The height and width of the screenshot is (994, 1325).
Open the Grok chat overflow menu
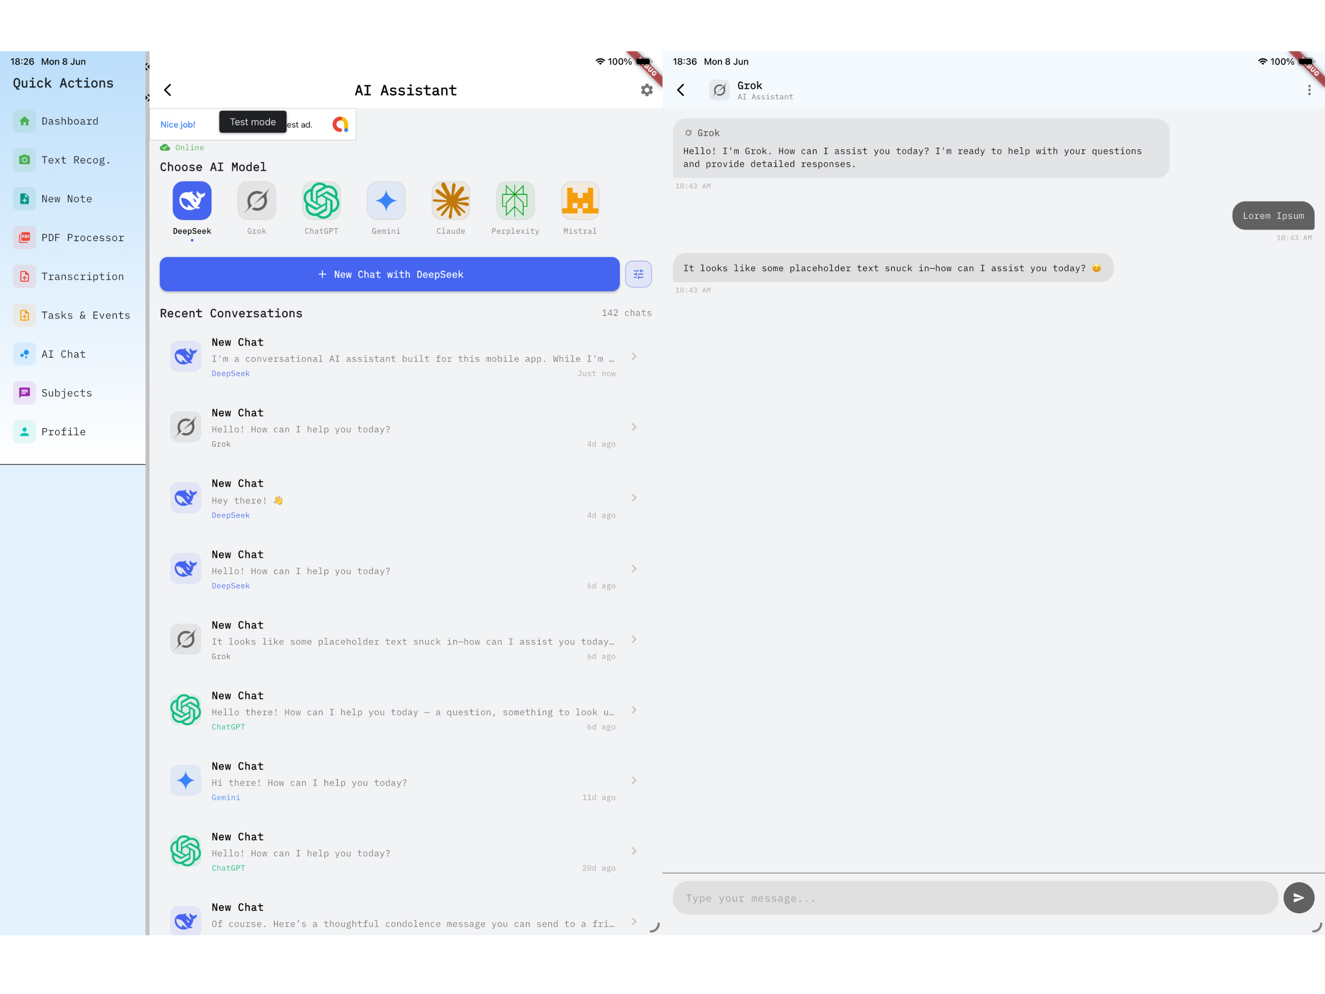click(1309, 90)
